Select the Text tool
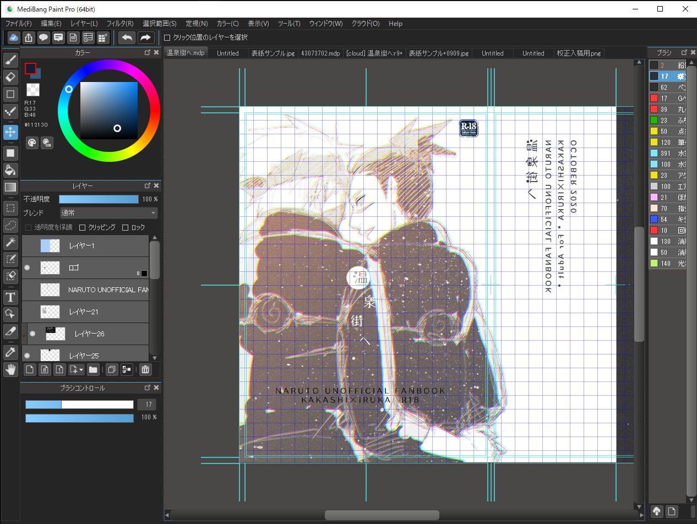The height and width of the screenshot is (524, 697). click(x=10, y=297)
